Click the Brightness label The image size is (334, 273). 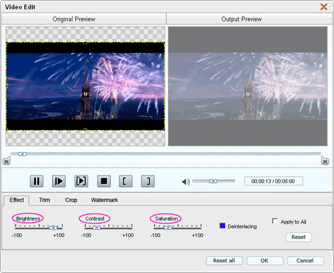[x=28, y=219]
